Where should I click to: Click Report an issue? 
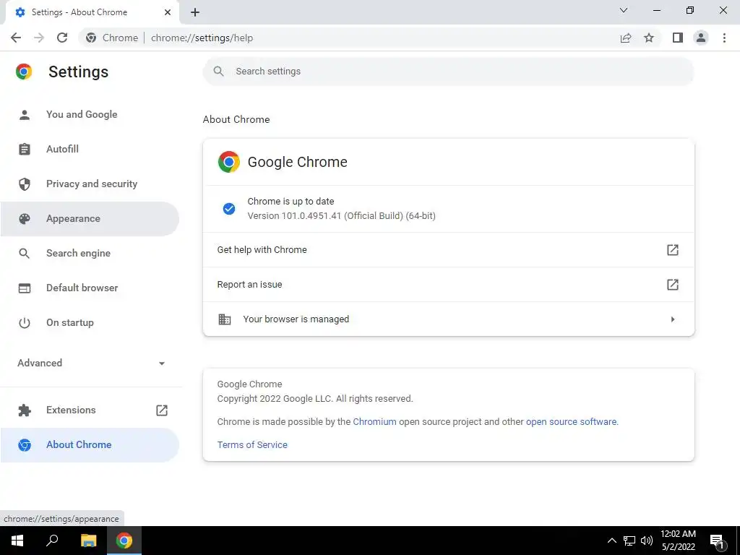448,285
